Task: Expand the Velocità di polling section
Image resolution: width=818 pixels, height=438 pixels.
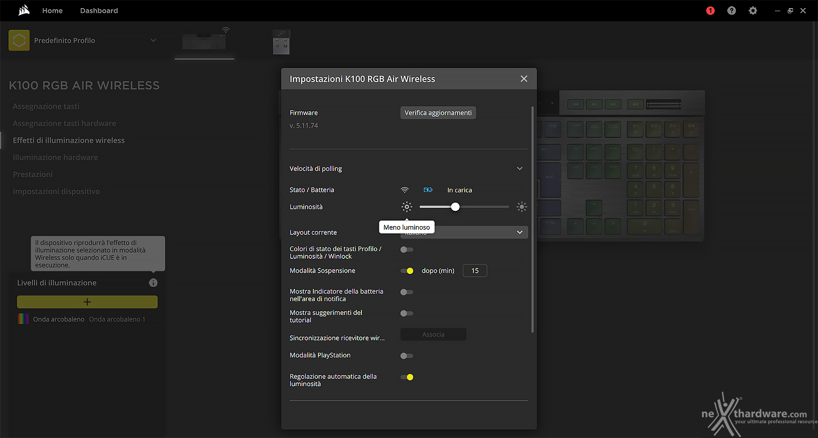Action: pyautogui.click(x=519, y=168)
